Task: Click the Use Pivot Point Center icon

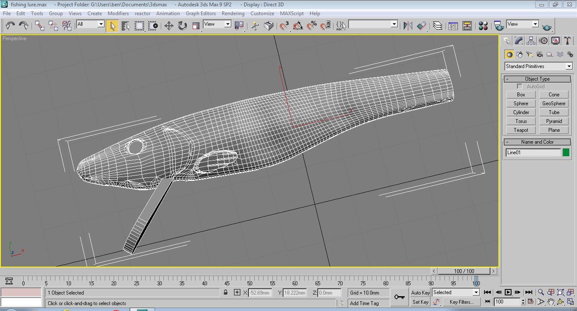Action: tap(239, 26)
